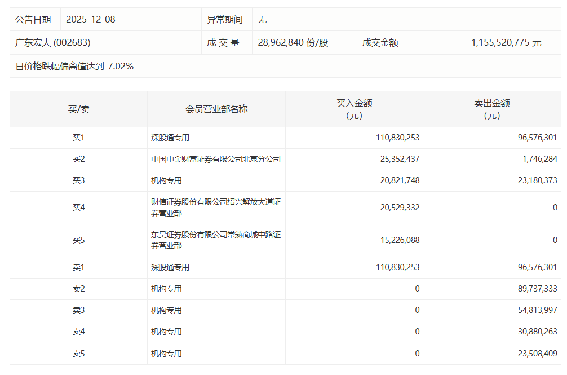Select 深股通专用 in the 买1 row

point(170,138)
